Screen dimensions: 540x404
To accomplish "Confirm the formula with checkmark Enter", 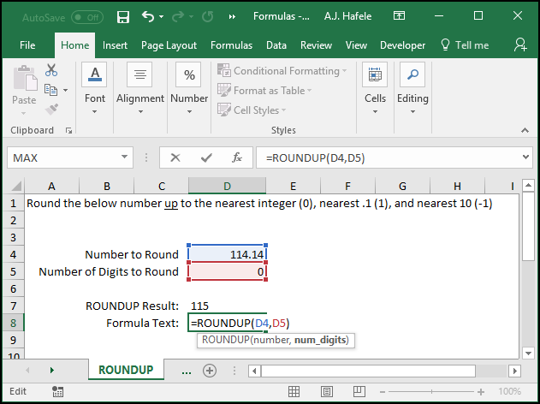I will click(206, 157).
